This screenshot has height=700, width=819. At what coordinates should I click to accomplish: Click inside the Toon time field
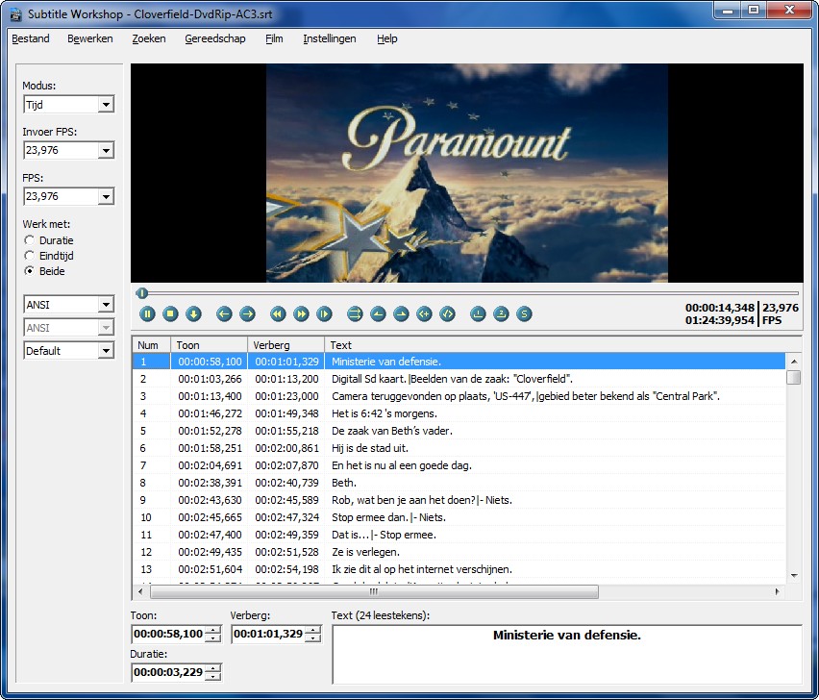coord(168,635)
